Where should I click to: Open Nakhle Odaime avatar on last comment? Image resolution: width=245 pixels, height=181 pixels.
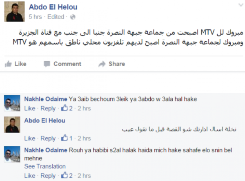click(12, 154)
